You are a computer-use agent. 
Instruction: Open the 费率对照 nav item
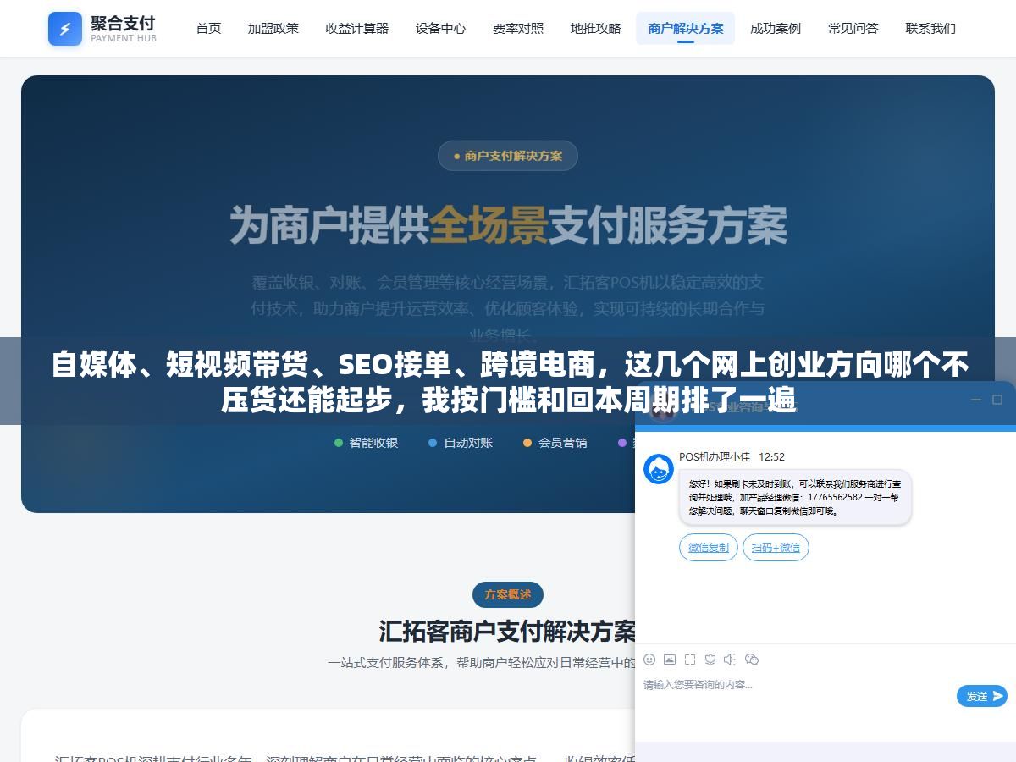tap(518, 28)
